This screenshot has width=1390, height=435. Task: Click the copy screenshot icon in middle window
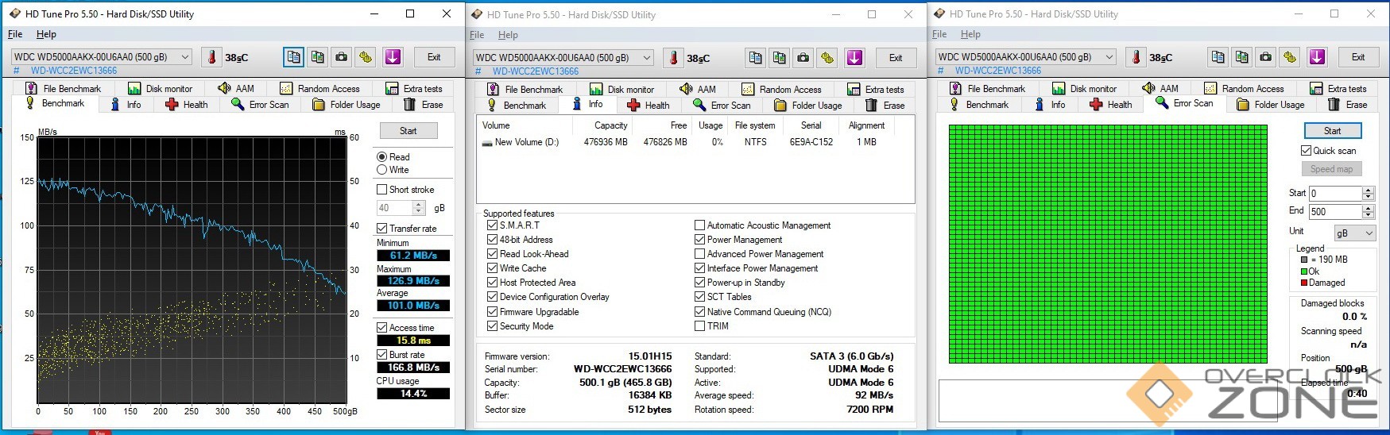coord(780,58)
